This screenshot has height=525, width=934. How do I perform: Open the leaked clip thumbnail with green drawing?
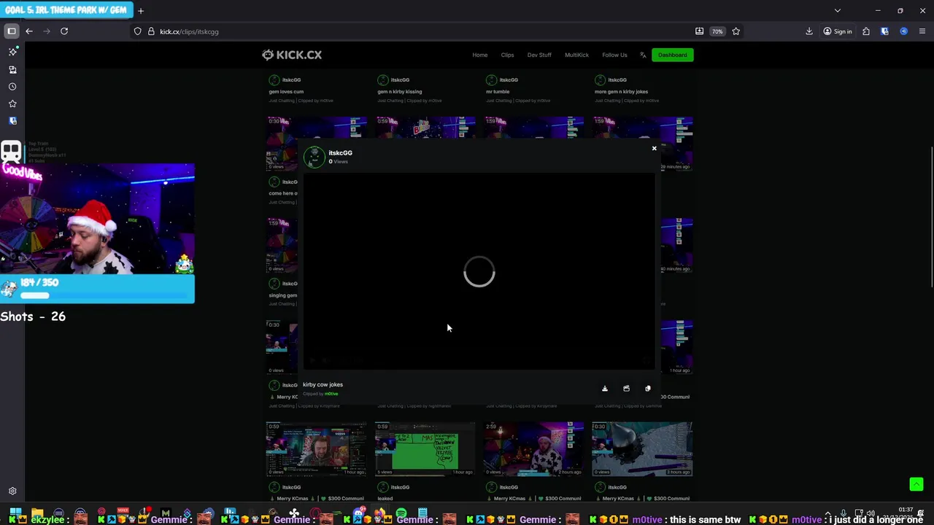coord(425,449)
